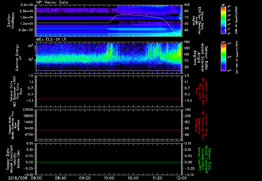Click the 09:20 time tick label
The height and width of the screenshot is (181, 262).
tap(85, 177)
